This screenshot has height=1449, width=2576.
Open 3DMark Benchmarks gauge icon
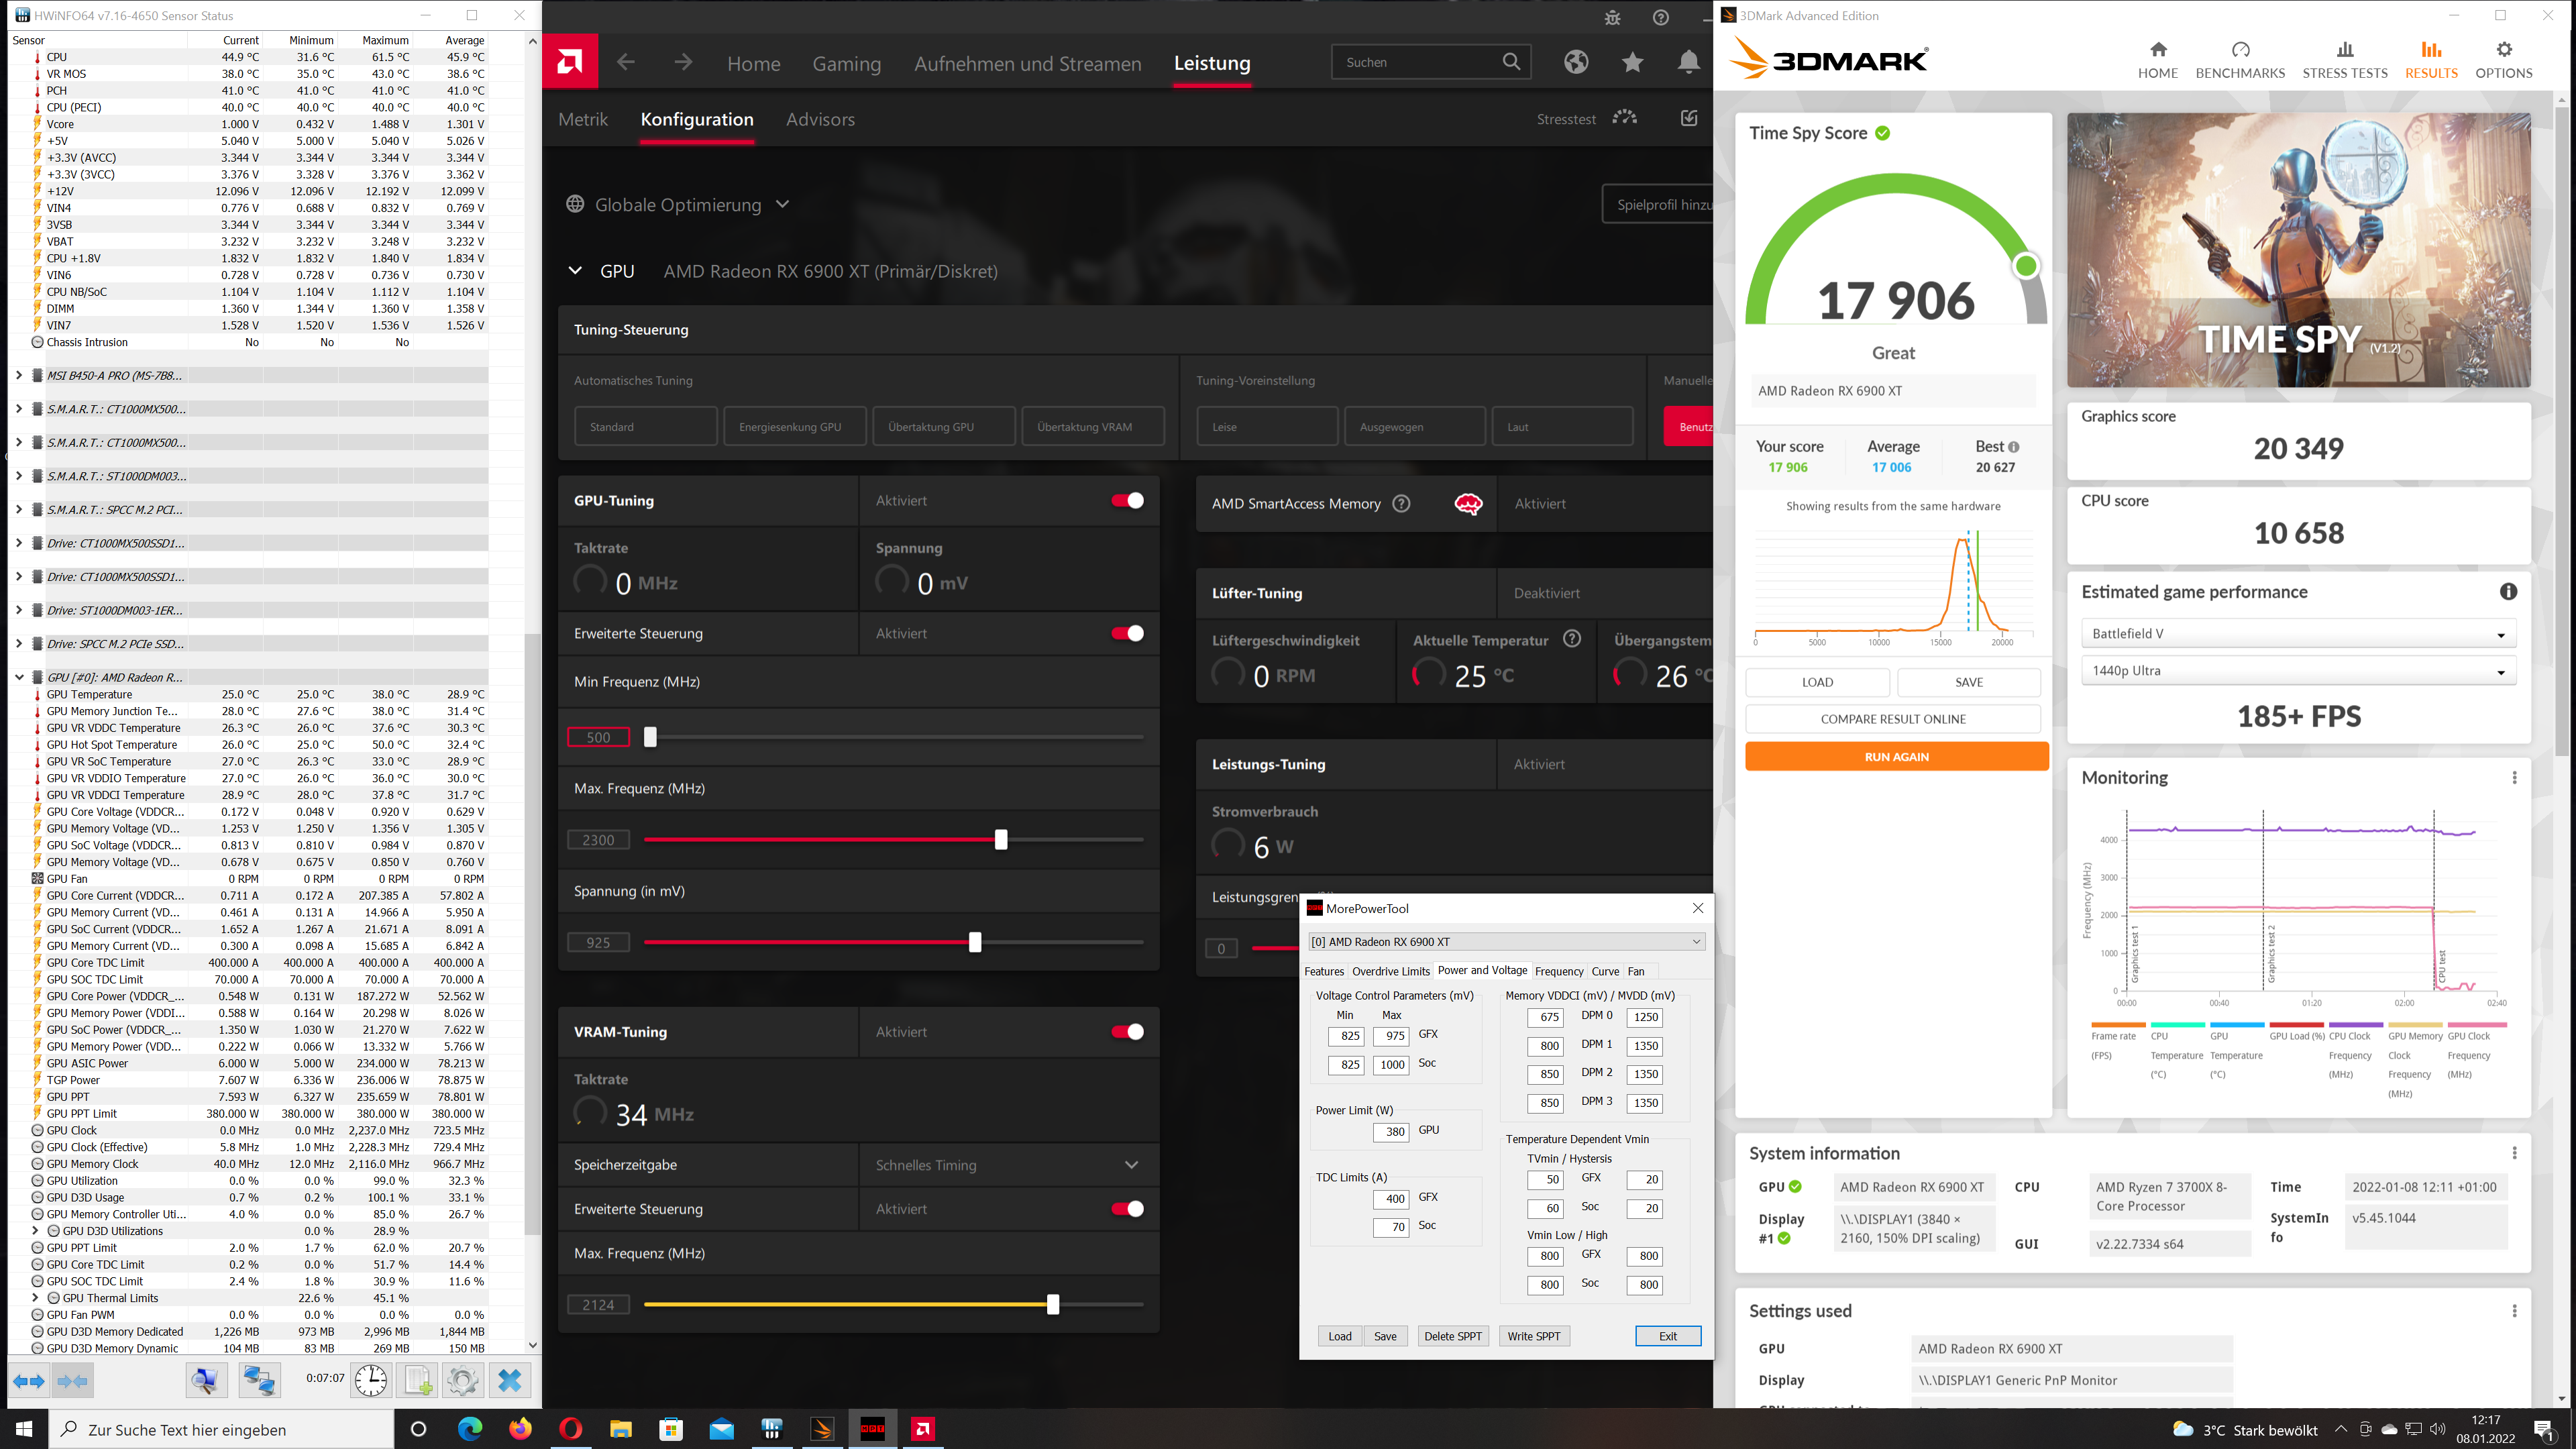point(2240,50)
